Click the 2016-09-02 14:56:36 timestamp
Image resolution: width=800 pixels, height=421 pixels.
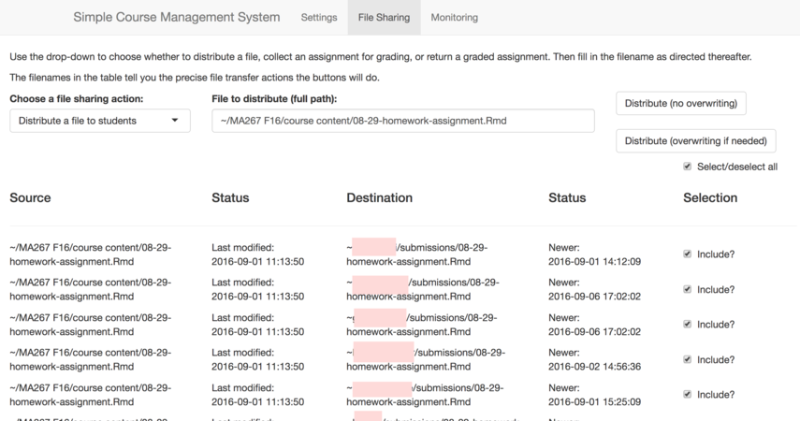pos(594,367)
